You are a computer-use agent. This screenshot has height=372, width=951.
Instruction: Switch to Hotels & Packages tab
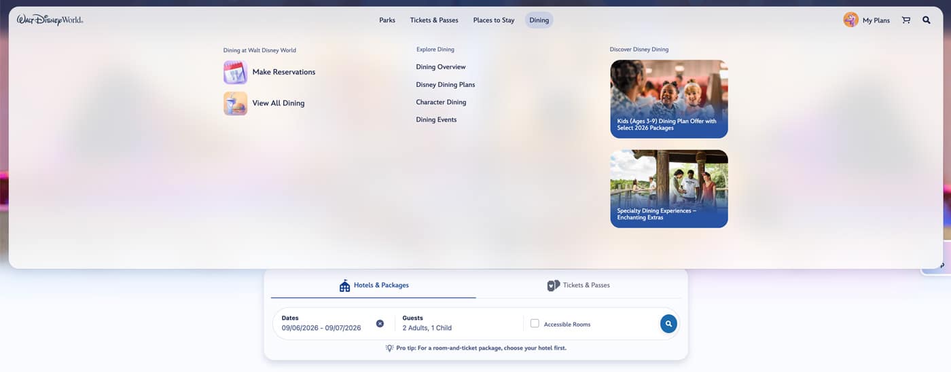[x=374, y=285]
